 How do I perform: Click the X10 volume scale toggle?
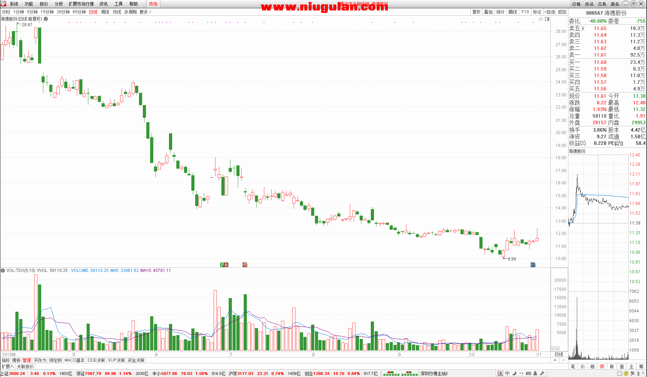tap(555, 349)
